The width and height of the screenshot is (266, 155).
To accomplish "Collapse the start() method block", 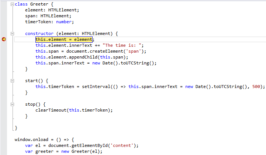I will pos(12,81).
